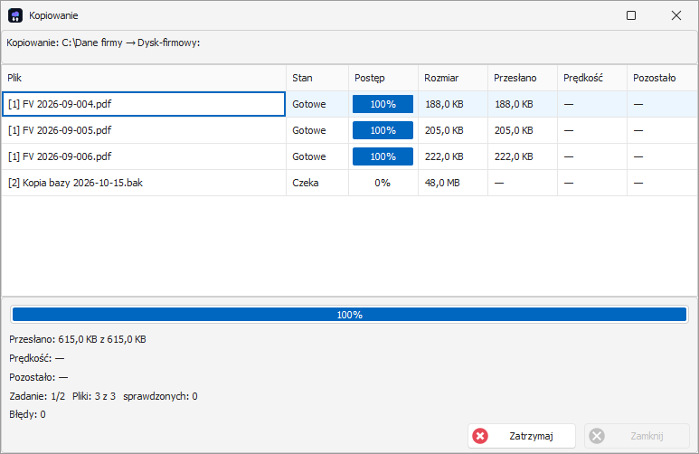Click the 188,0 KB cell in Rozmiar column
Viewport: 699px width, 454px height.
tap(453, 104)
